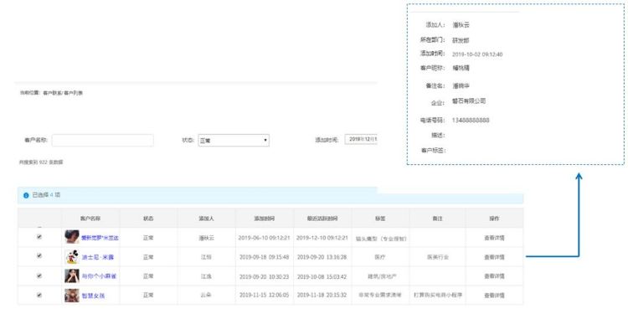Click 江恒 in the 添加人 column
Screen dimensions: 628x314
point(206,257)
